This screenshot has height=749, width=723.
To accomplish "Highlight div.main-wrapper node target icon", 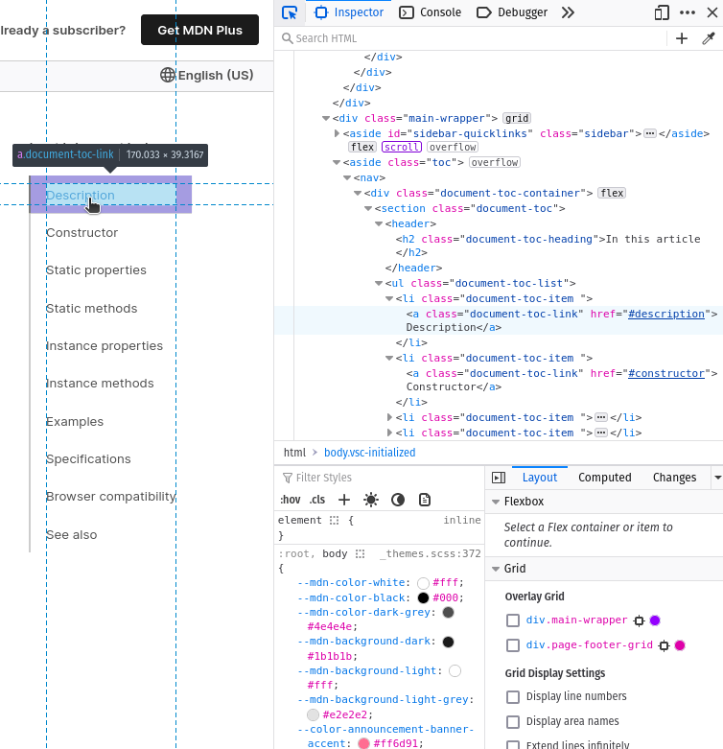I will (x=639, y=620).
